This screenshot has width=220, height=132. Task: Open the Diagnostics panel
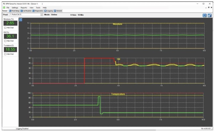click(x=38, y=11)
